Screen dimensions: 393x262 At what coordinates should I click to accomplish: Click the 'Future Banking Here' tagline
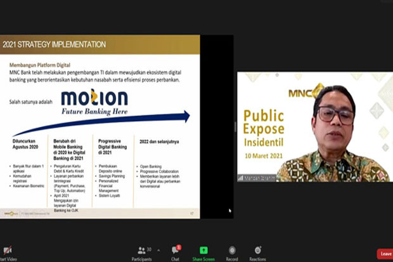click(94, 112)
